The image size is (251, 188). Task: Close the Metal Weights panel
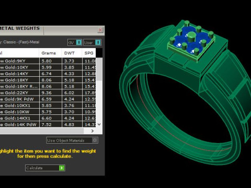[100, 30]
